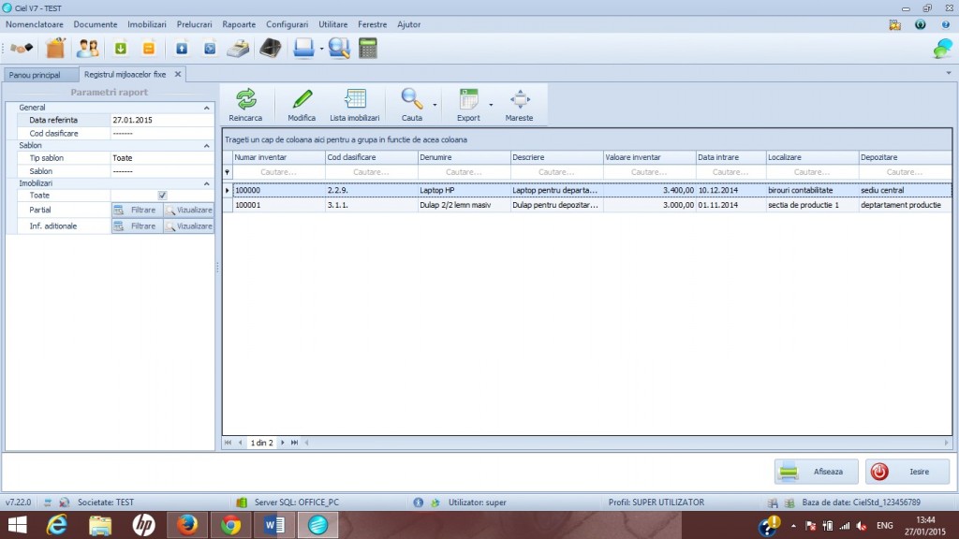Viewport: 959px width, 539px height.
Task: Click Filtrare in the Partial row
Action: coord(137,210)
